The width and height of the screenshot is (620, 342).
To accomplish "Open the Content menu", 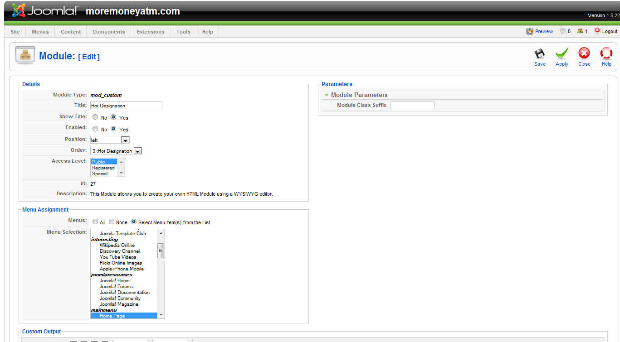I will [71, 32].
